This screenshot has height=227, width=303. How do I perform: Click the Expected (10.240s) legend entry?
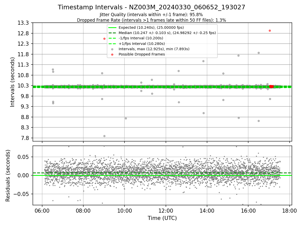click(151, 27)
